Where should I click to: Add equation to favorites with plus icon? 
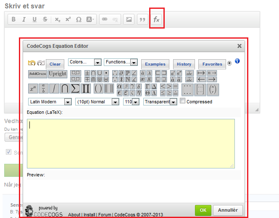[x=229, y=63]
